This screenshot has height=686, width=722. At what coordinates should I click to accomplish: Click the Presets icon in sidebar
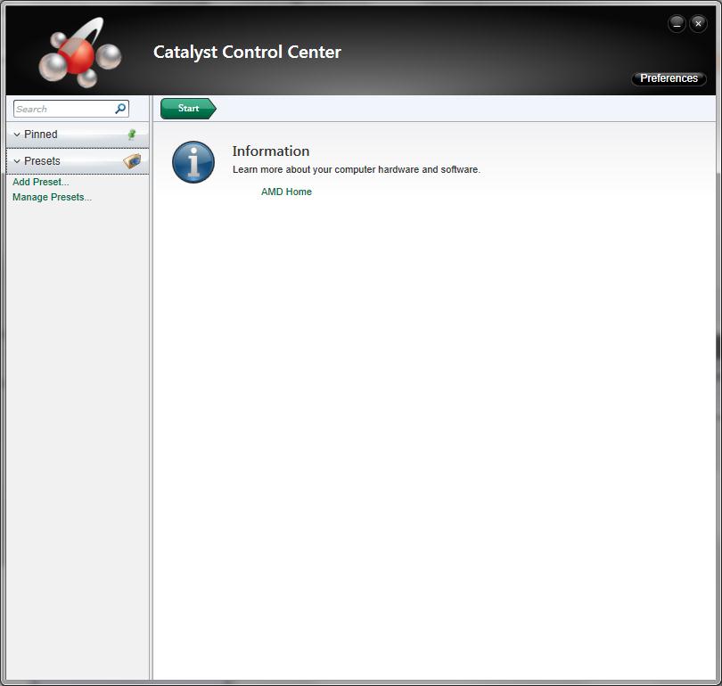132,161
